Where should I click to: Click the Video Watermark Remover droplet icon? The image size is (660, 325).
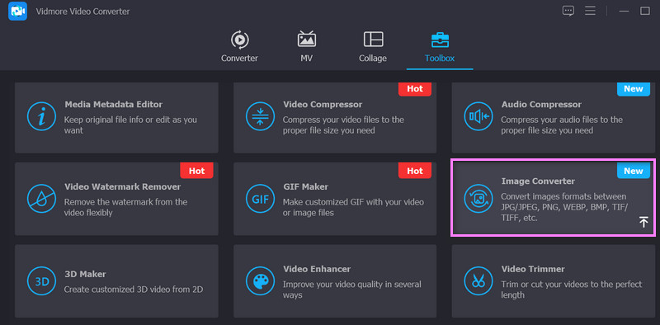click(x=42, y=198)
